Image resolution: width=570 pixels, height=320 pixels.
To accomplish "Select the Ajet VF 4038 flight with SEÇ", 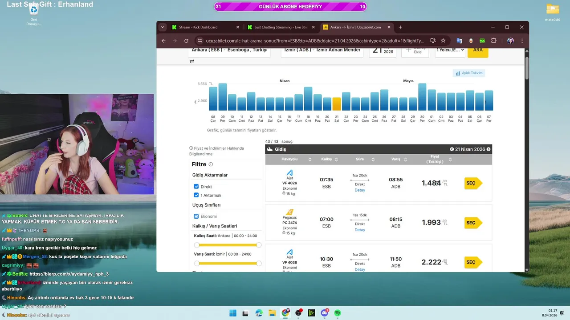I will (473, 262).
